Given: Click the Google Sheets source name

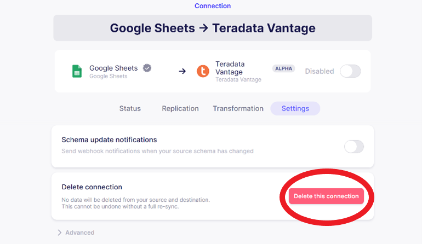Looking at the screenshot, I should (x=113, y=68).
